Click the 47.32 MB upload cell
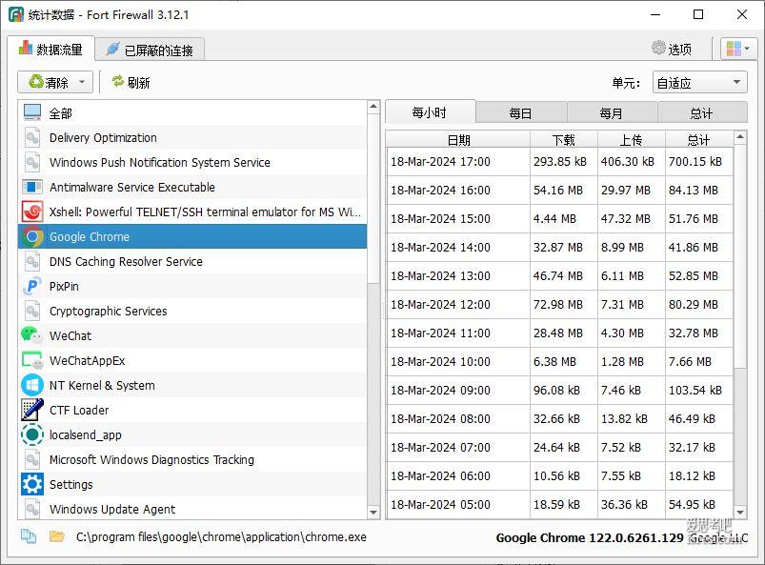Screen dimensions: 765x565 [x=632, y=218]
